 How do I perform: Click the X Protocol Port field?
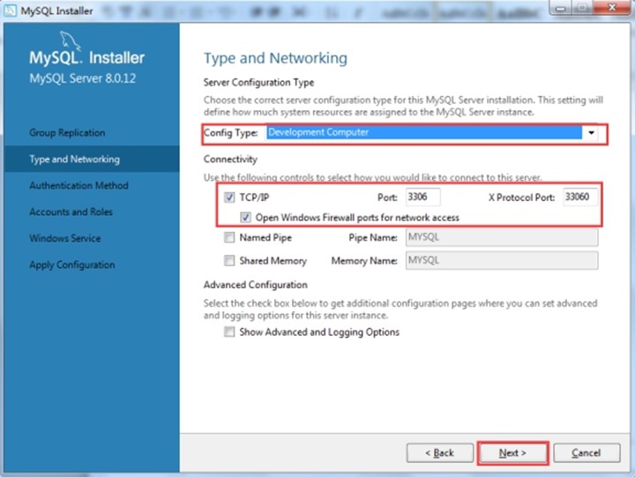[580, 198]
